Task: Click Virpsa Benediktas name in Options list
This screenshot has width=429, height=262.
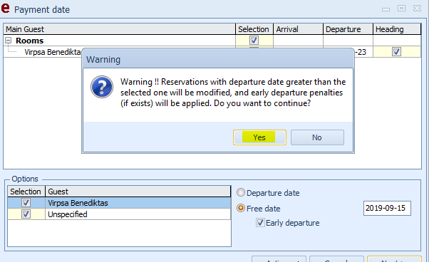Action: (78, 203)
